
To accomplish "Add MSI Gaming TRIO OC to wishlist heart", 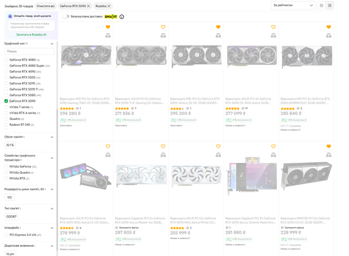I will coord(108,27).
